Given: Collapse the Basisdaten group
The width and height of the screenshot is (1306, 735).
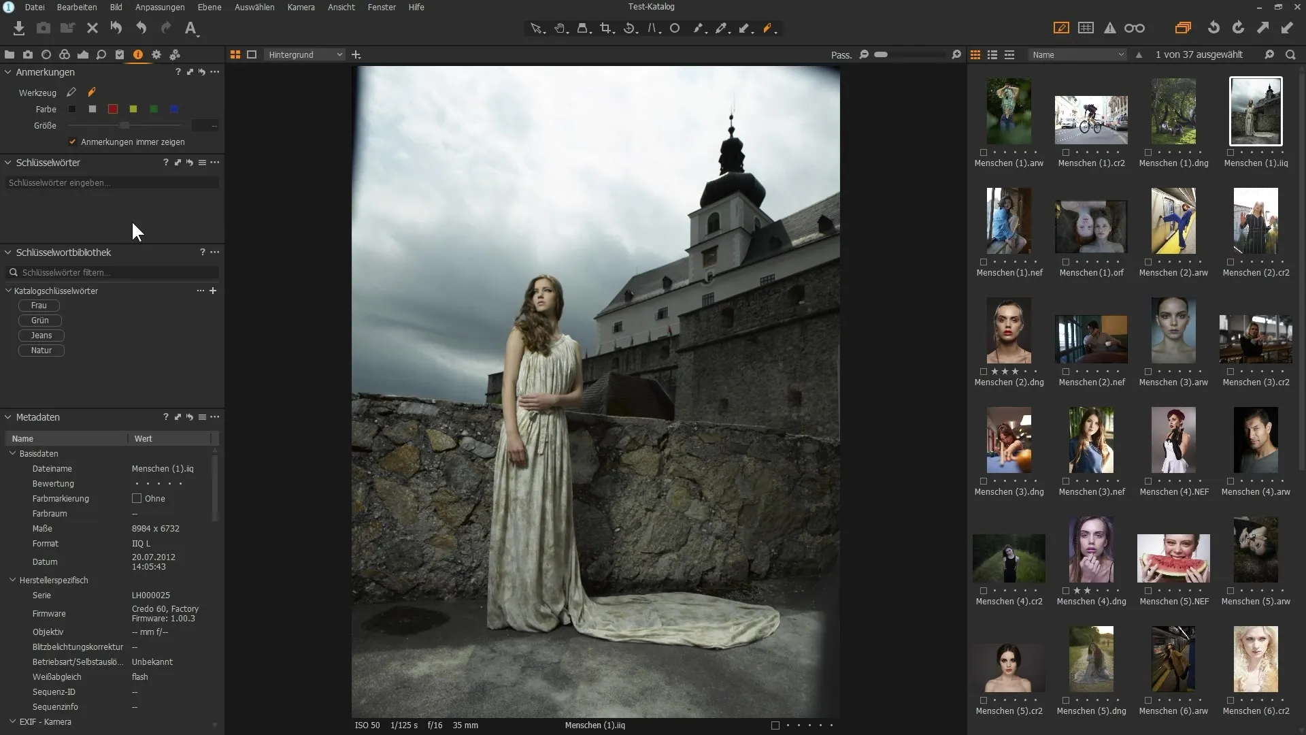Looking at the screenshot, I should click(12, 453).
